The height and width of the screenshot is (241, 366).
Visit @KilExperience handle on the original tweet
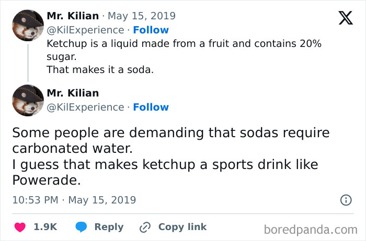[x=85, y=30]
